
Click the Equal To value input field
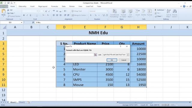80,55
